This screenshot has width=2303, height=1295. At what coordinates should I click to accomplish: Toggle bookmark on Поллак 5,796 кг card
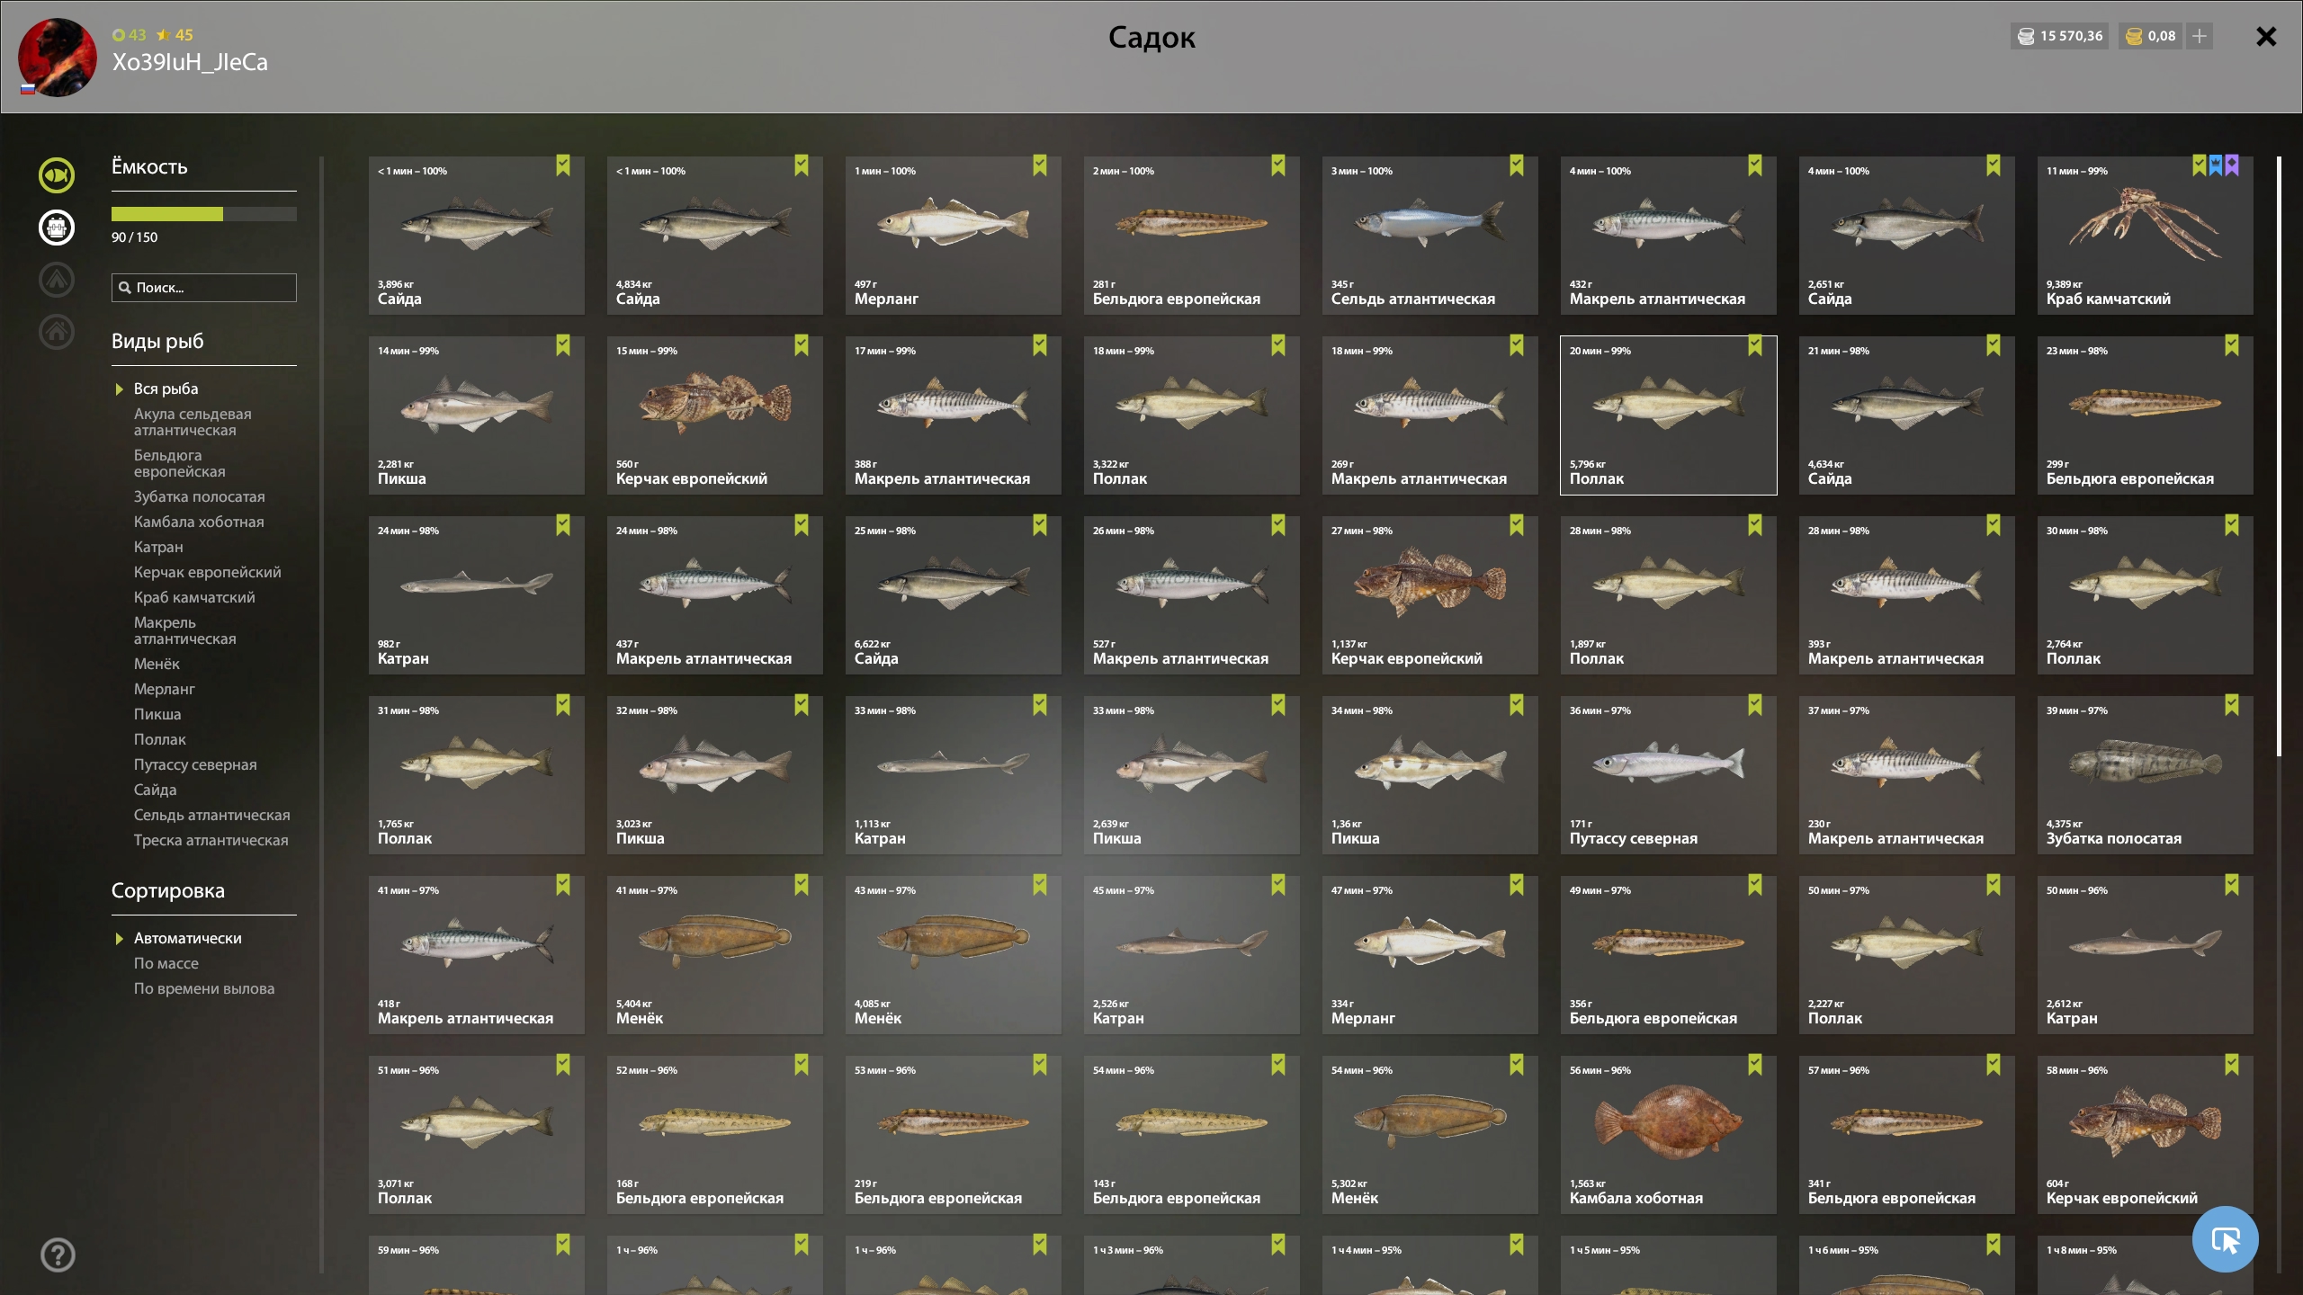[x=1755, y=345]
